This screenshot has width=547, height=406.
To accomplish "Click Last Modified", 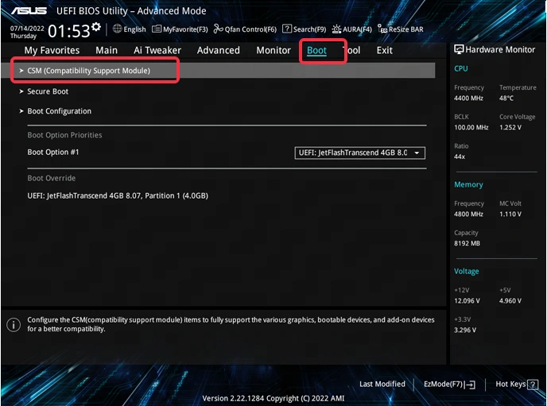I will pyautogui.click(x=382, y=384).
